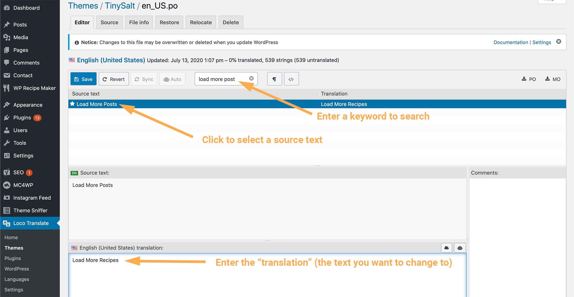Go to the TinySalt breadcrumb link
Image resolution: width=574 pixels, height=297 pixels.
(120, 6)
